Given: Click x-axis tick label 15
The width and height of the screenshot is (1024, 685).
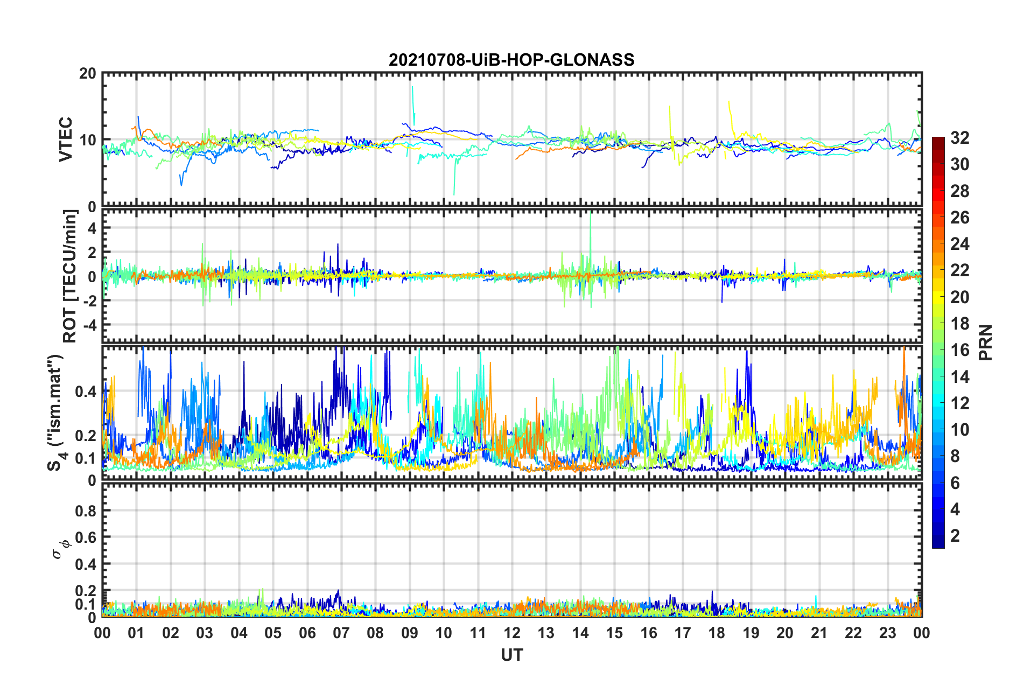Looking at the screenshot, I should coord(614,633).
